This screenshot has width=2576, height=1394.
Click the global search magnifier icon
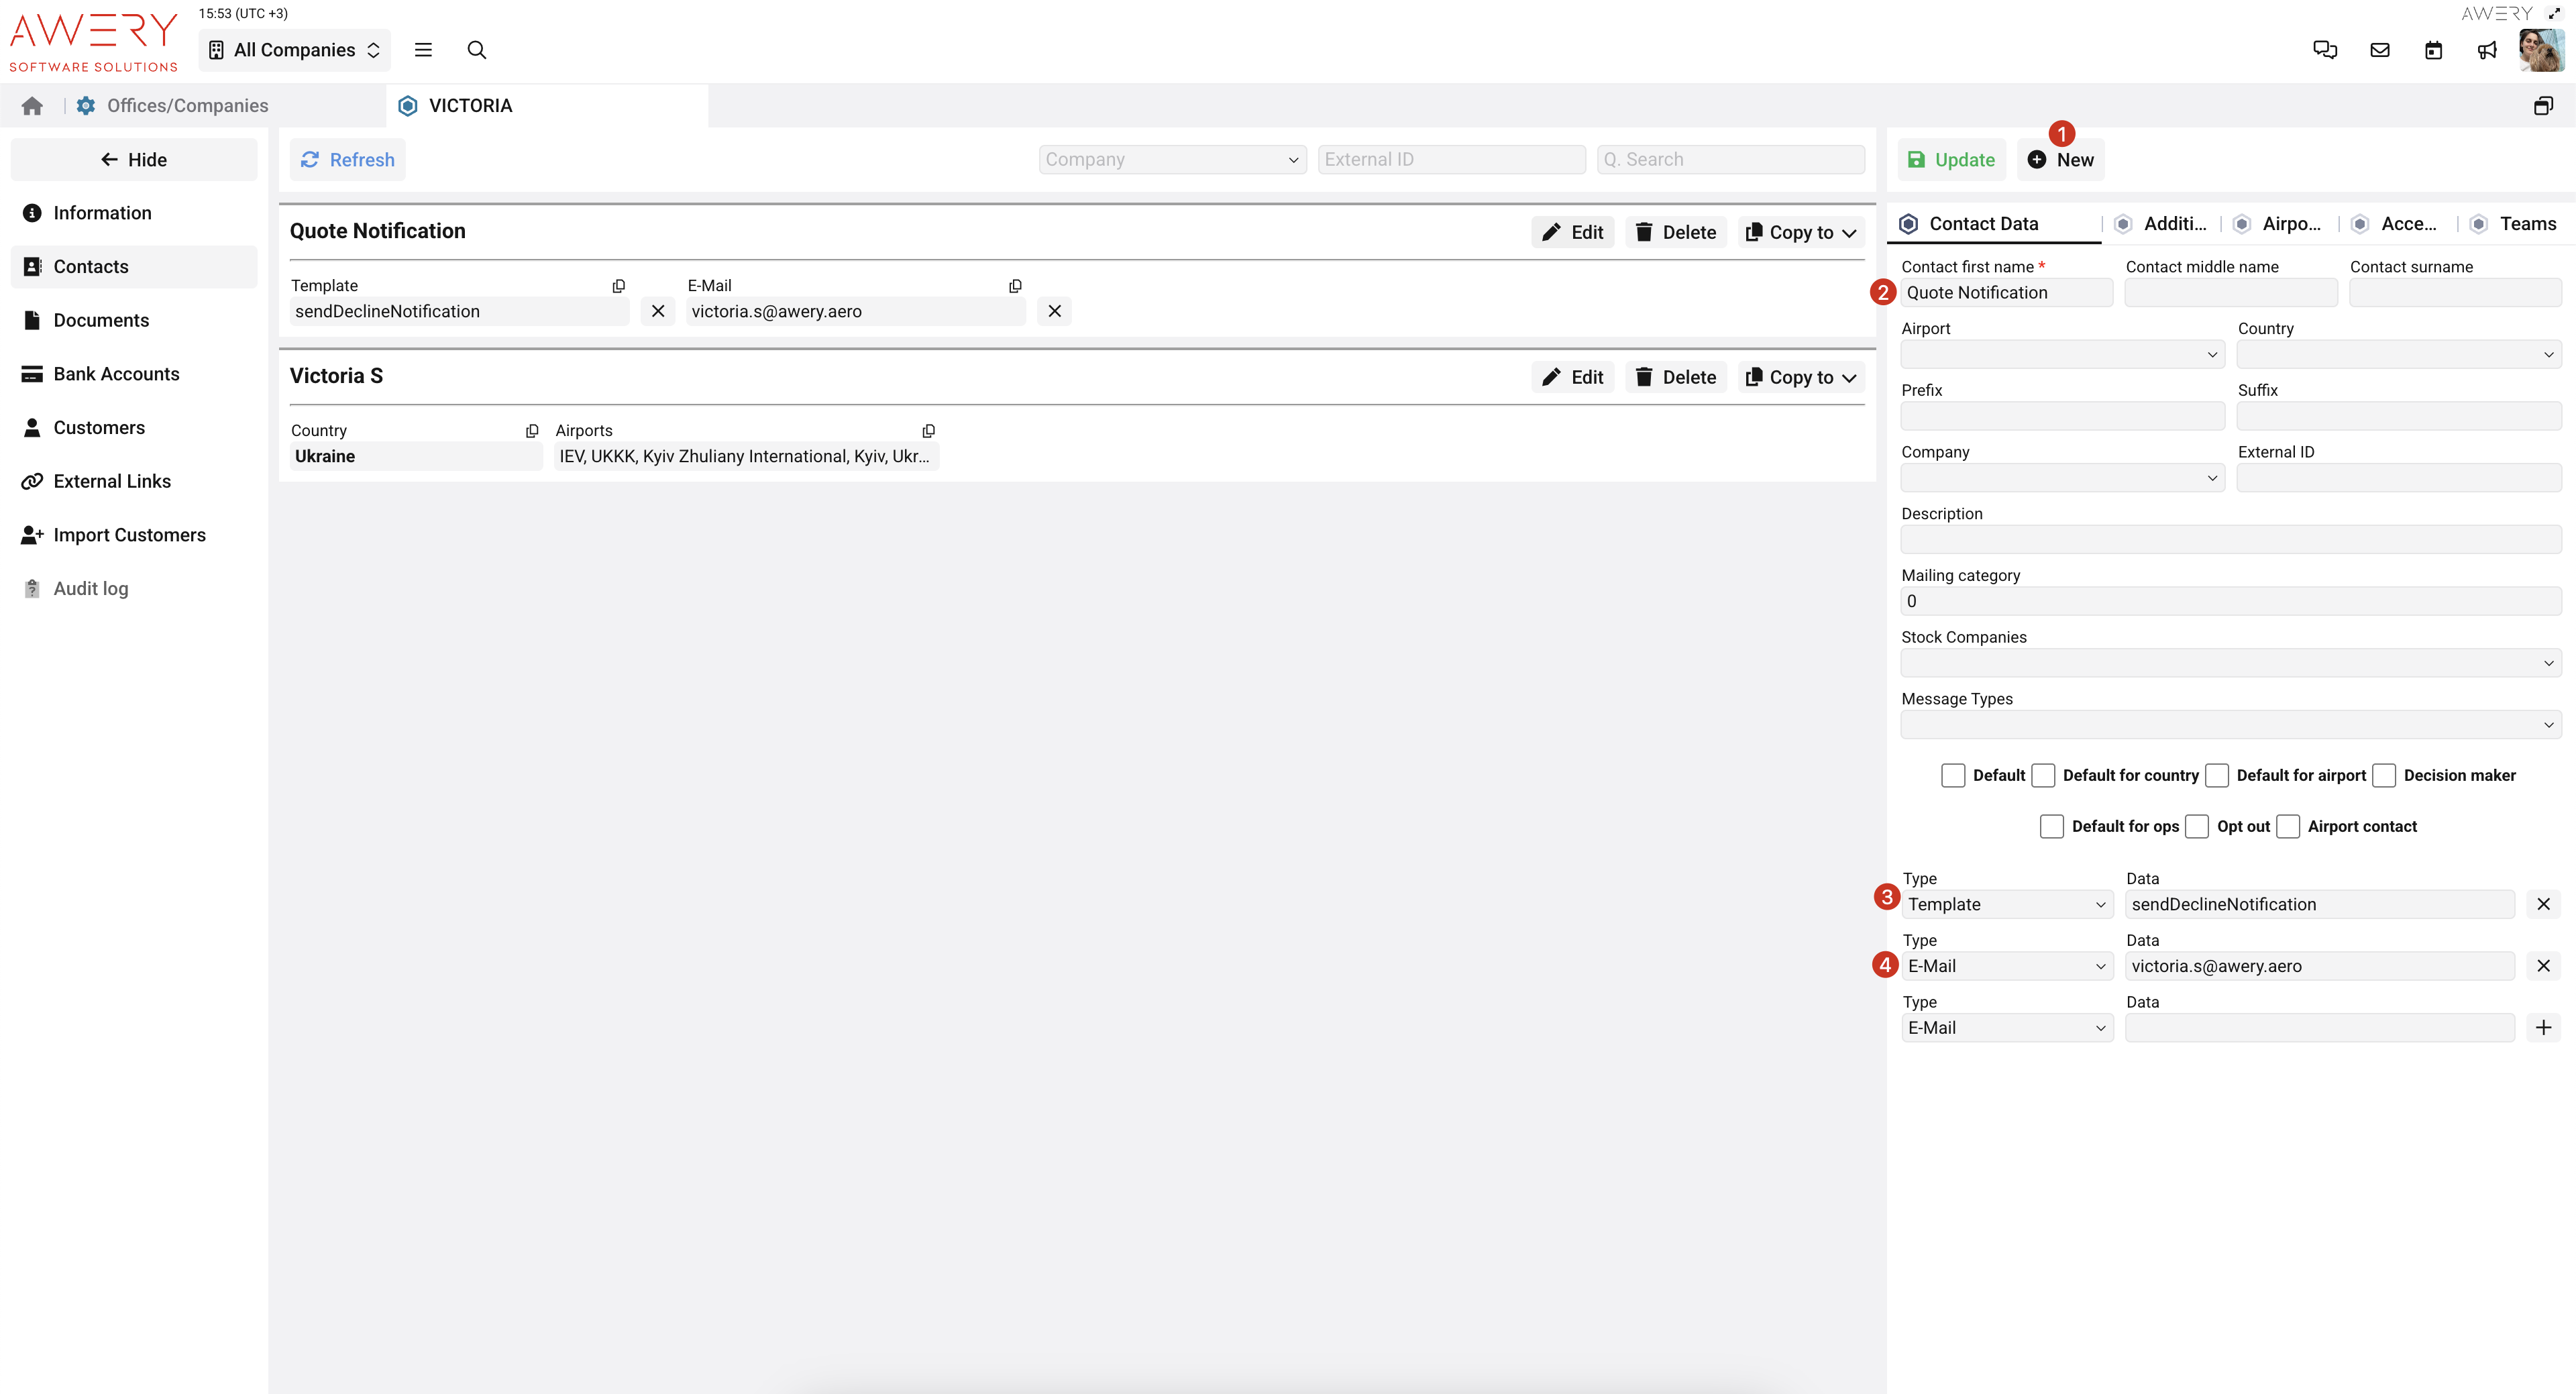click(477, 50)
